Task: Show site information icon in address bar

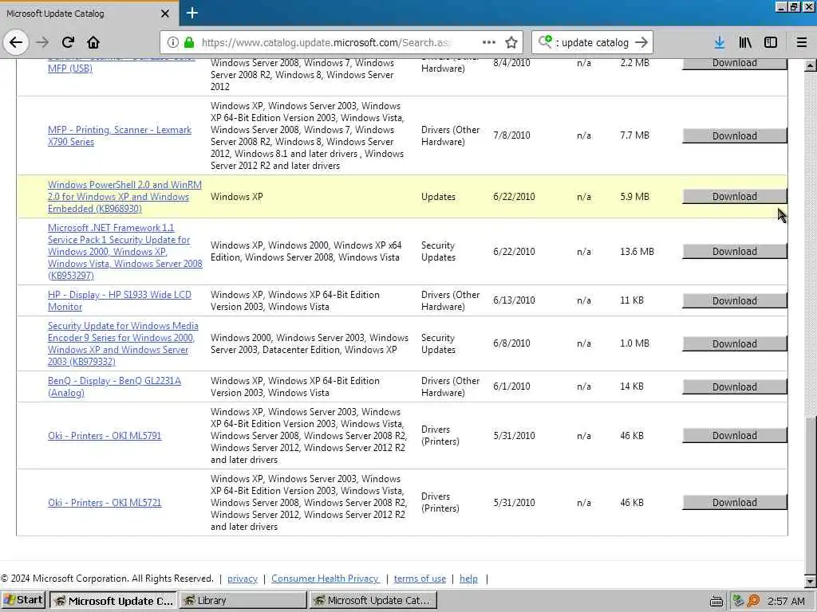Action: [x=172, y=42]
